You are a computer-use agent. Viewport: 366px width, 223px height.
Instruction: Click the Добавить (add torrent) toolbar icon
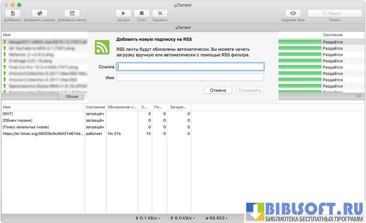[x=12, y=14]
